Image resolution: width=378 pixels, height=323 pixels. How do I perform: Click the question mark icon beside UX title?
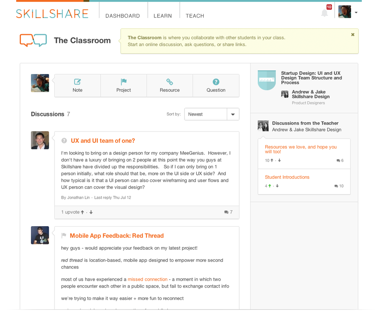pyautogui.click(x=64, y=141)
